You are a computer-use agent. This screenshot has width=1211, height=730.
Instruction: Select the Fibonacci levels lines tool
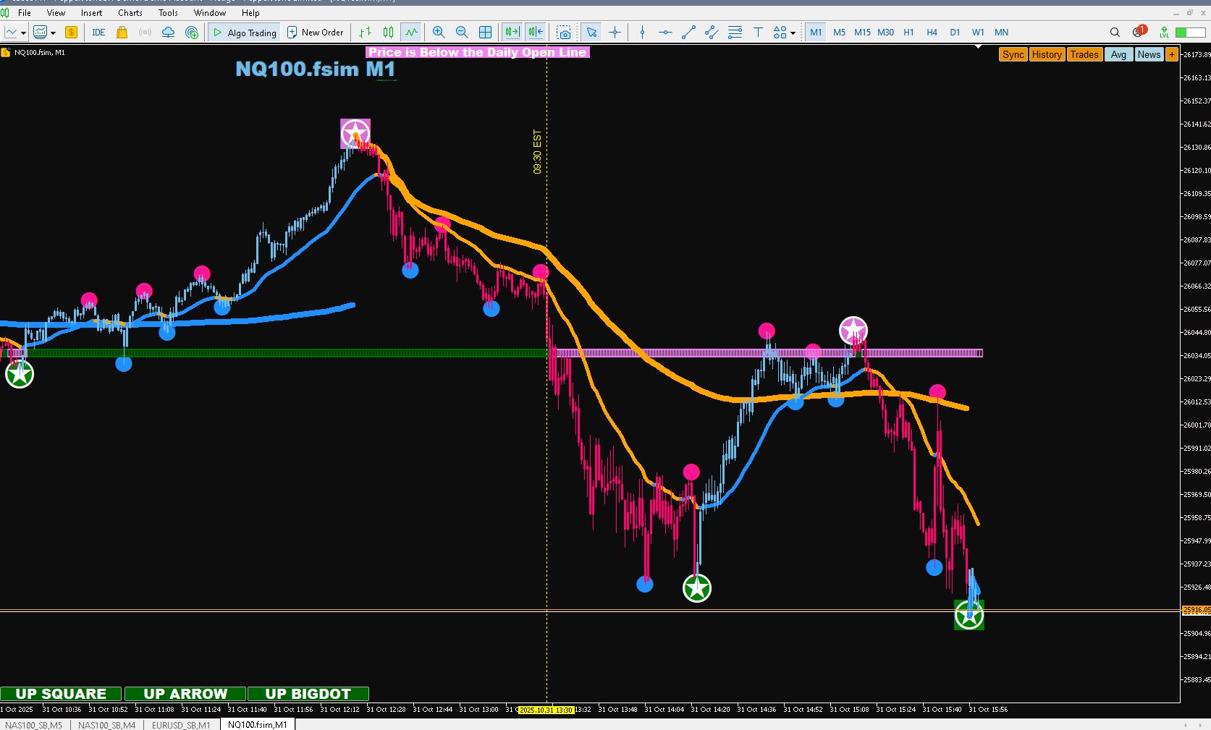735,33
